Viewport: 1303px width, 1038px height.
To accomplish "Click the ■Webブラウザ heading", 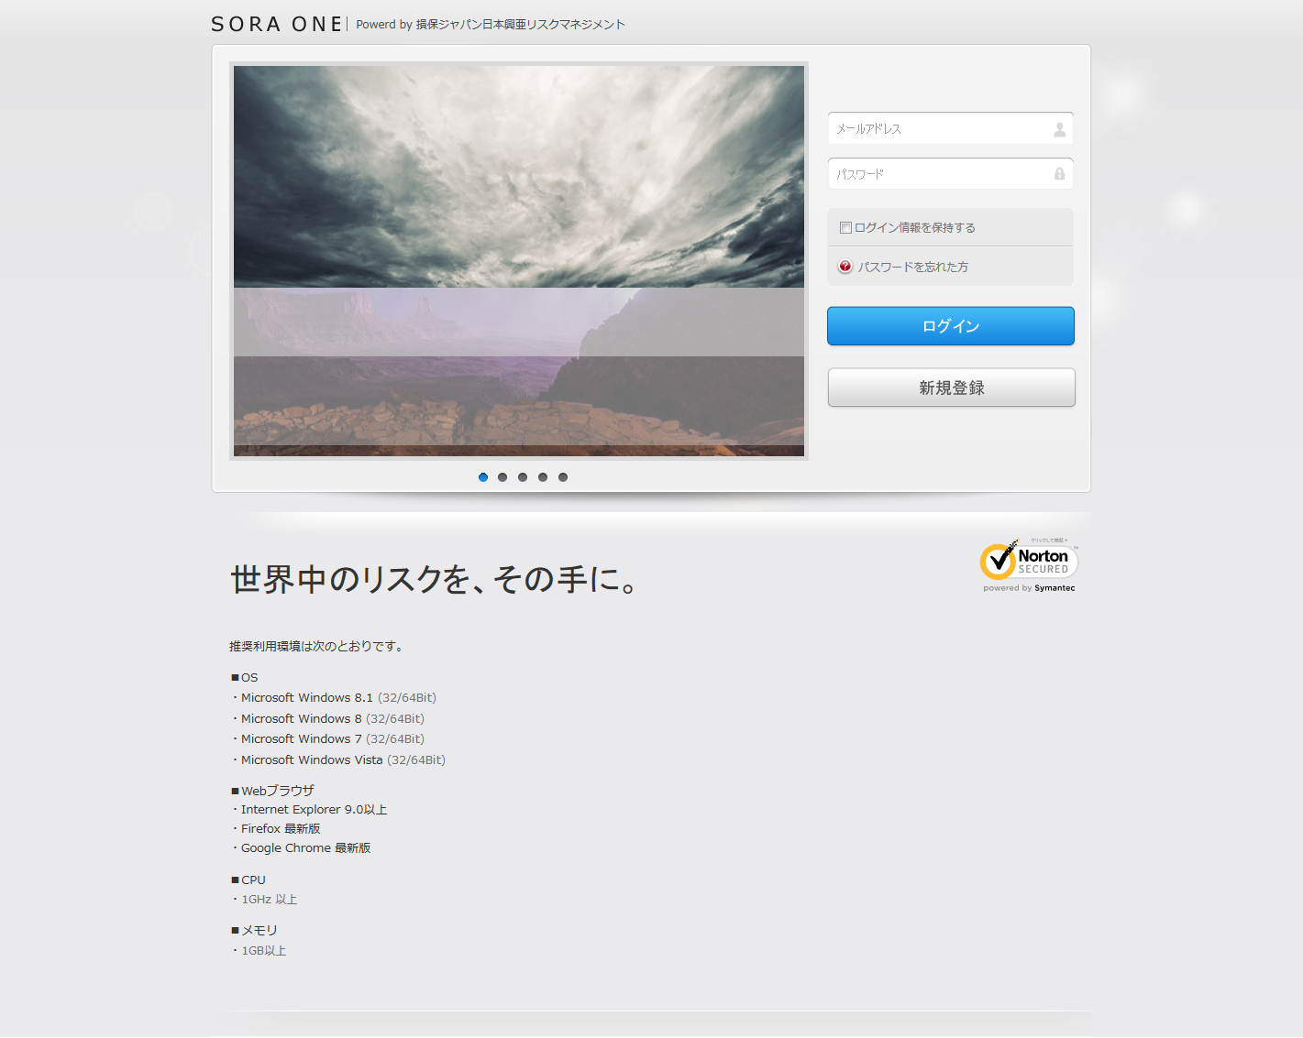I will [x=272, y=791].
